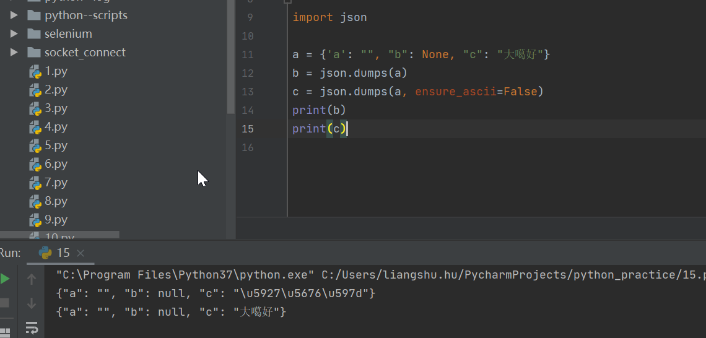
Task: Select the python--scripts folder name
Action: pos(86,15)
